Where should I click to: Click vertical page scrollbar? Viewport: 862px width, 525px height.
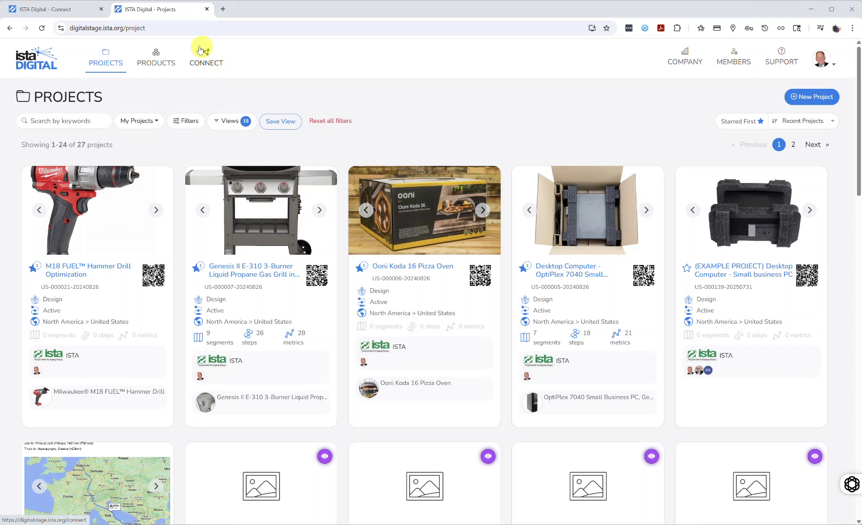(859, 121)
